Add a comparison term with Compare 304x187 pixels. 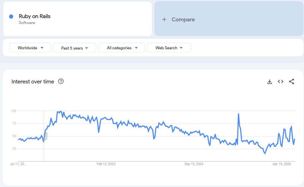(229, 19)
